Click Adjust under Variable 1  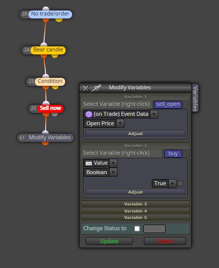coord(135,134)
